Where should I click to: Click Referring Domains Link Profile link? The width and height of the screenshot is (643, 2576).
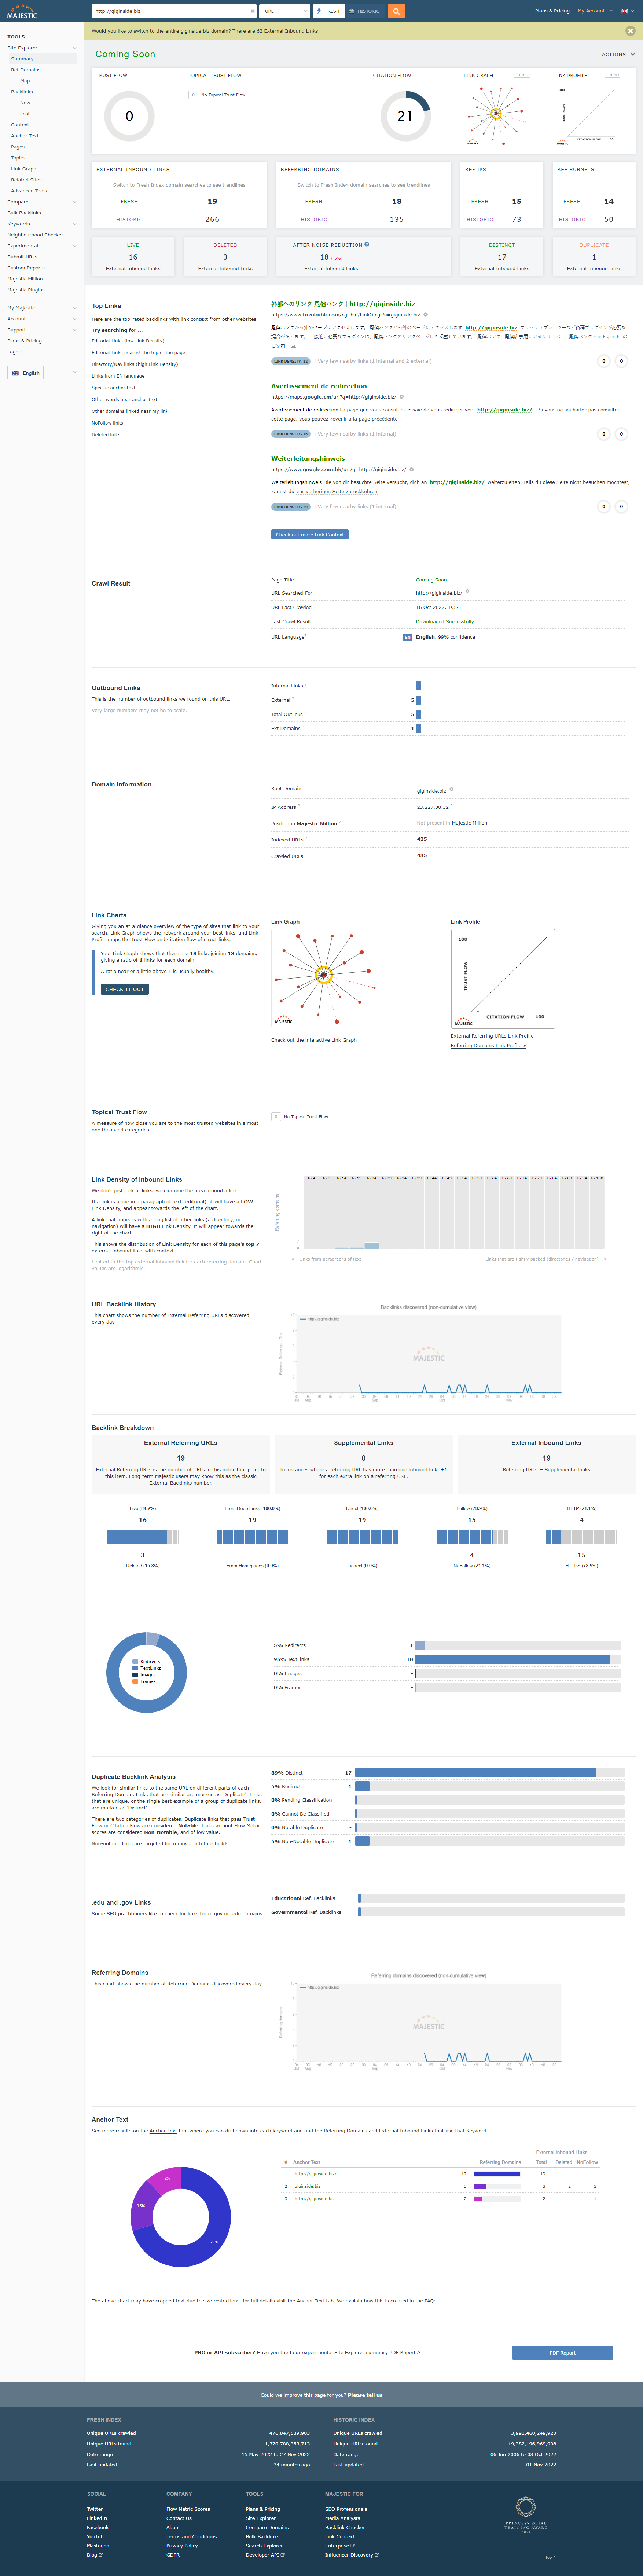pyautogui.click(x=488, y=1046)
